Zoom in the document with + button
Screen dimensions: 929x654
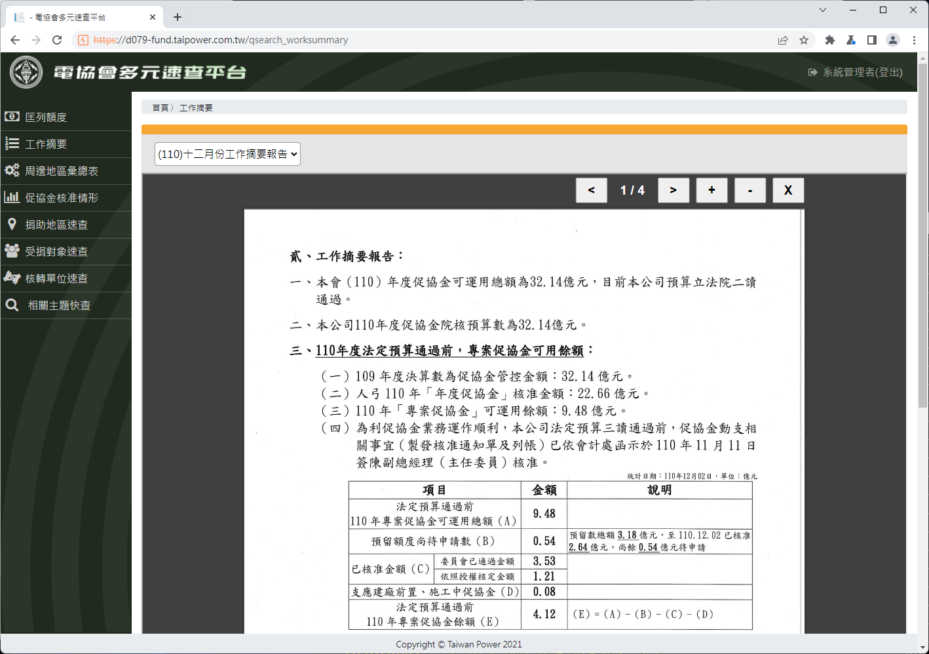712,190
